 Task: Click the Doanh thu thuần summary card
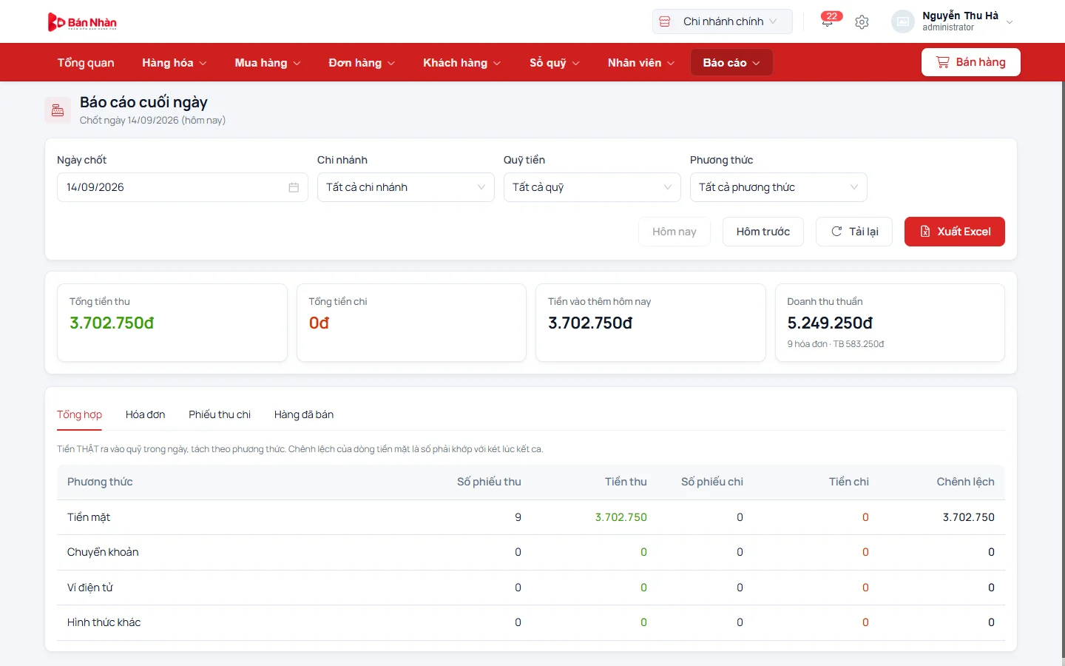(x=890, y=323)
